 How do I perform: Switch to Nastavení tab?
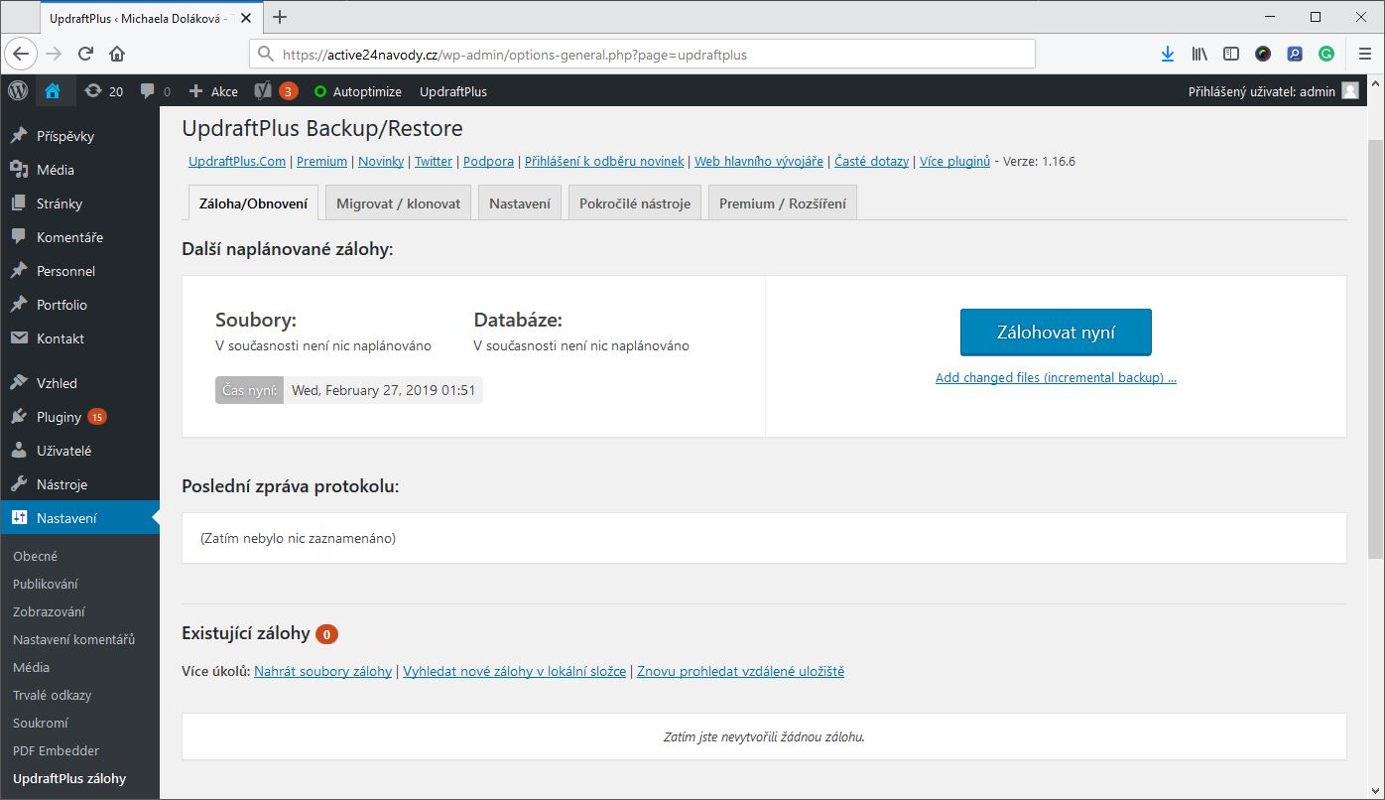coord(520,202)
